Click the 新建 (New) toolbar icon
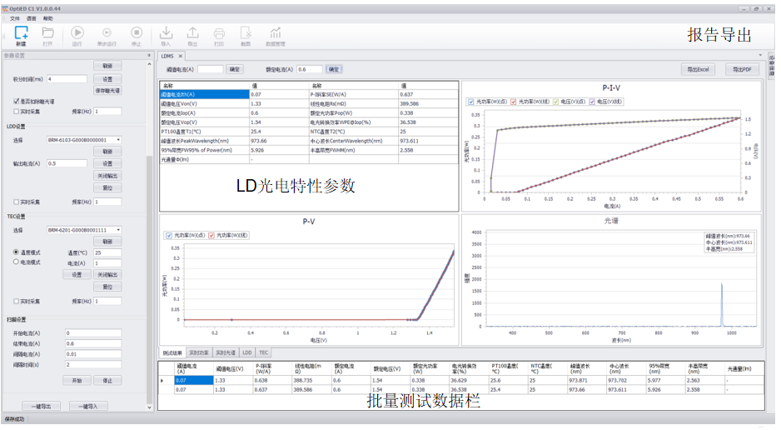The height and width of the screenshot is (430, 781). point(21,33)
